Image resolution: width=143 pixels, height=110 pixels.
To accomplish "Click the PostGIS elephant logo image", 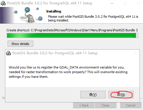I will click(x=29, y=15).
